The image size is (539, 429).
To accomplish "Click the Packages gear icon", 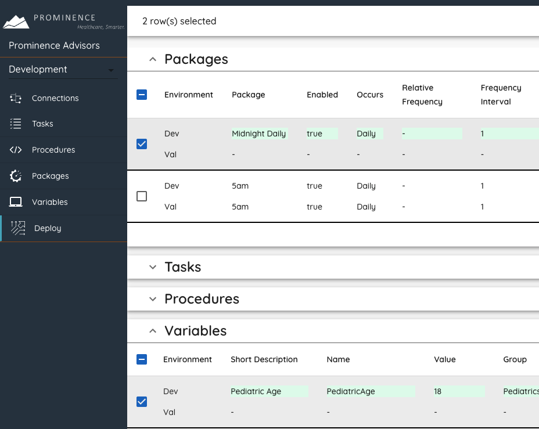I will point(16,176).
